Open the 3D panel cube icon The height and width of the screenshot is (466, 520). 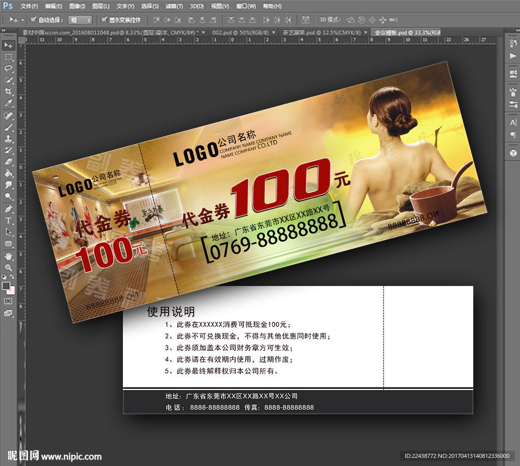point(512,152)
